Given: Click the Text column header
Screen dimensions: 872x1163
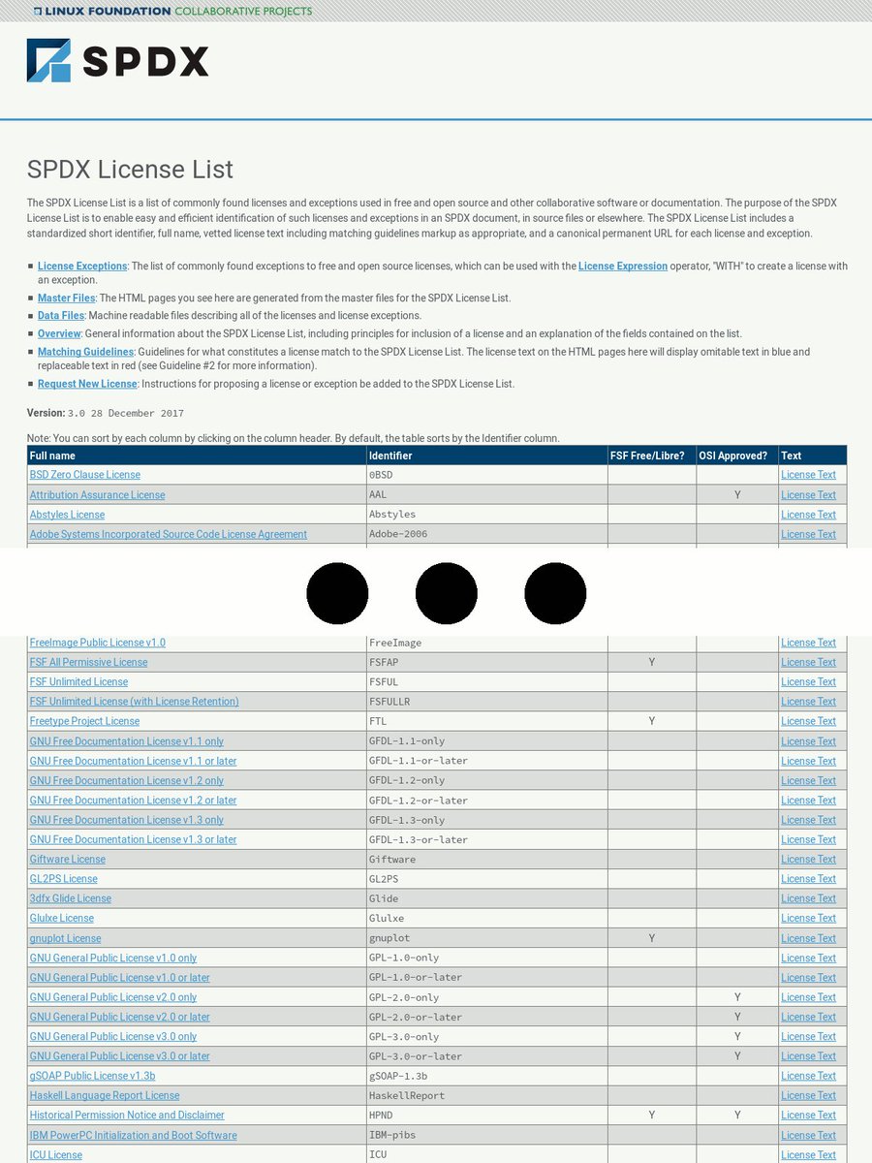Looking at the screenshot, I should pyautogui.click(x=813, y=456).
